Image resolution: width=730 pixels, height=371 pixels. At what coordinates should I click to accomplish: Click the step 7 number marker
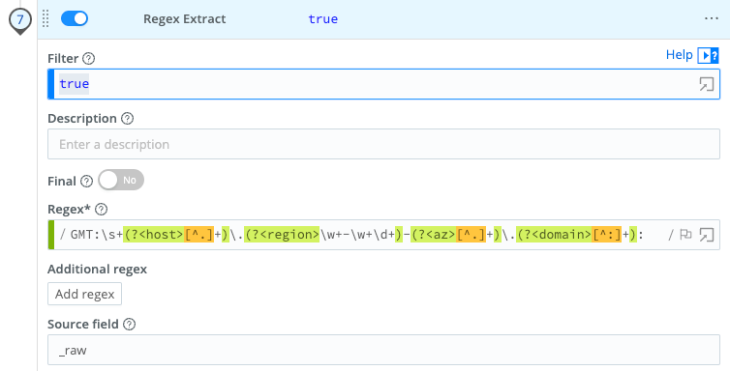point(20,20)
